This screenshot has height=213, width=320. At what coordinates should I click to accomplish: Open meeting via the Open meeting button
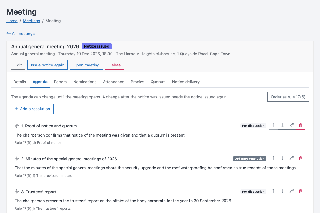86,65
